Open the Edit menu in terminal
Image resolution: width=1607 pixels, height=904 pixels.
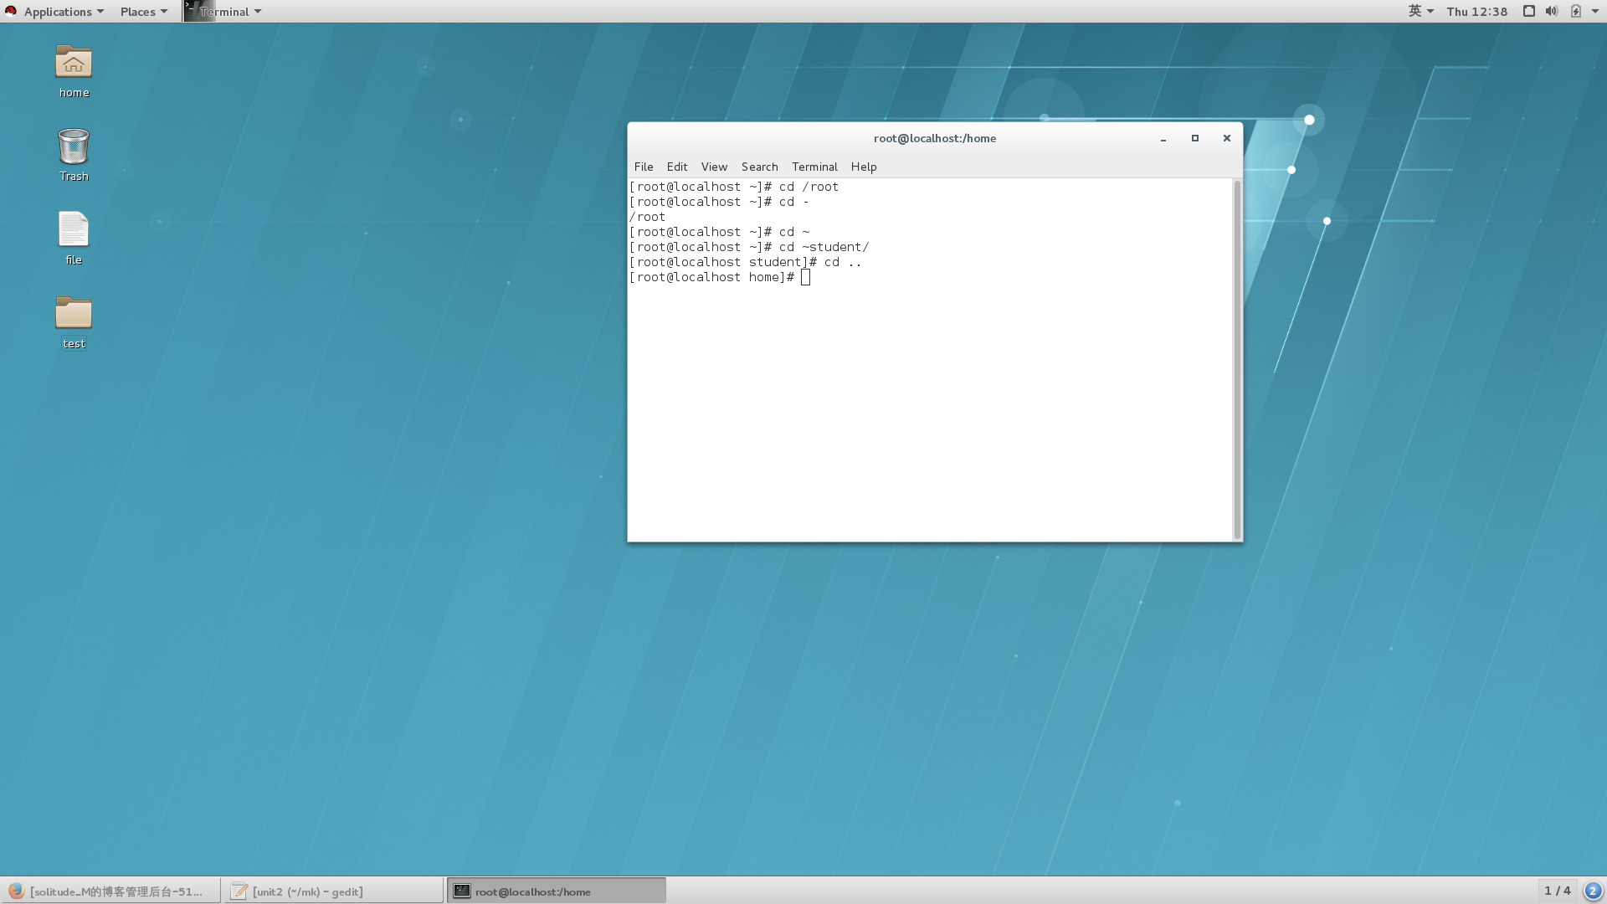pyautogui.click(x=676, y=167)
